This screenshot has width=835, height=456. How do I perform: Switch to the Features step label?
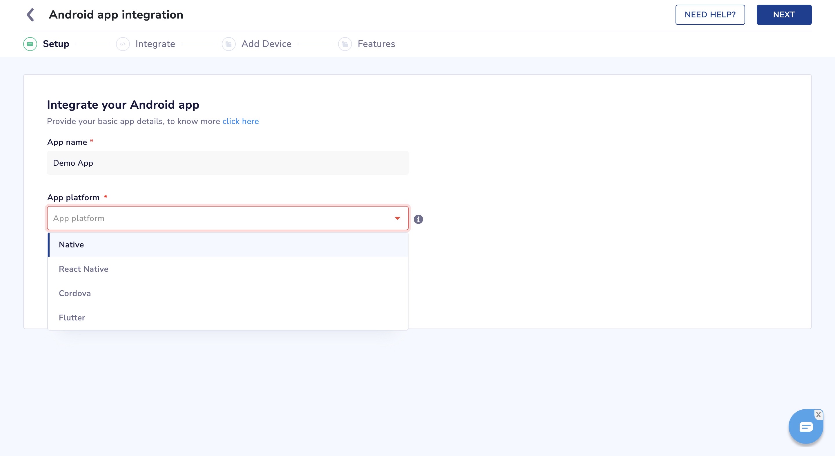tap(376, 44)
